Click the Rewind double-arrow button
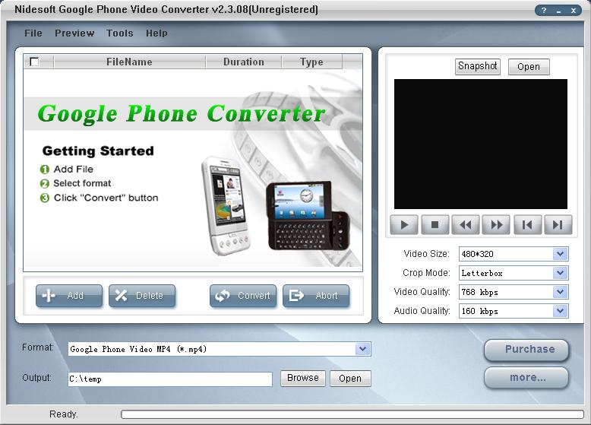Screen dimensions: 591x425 tap(466, 225)
